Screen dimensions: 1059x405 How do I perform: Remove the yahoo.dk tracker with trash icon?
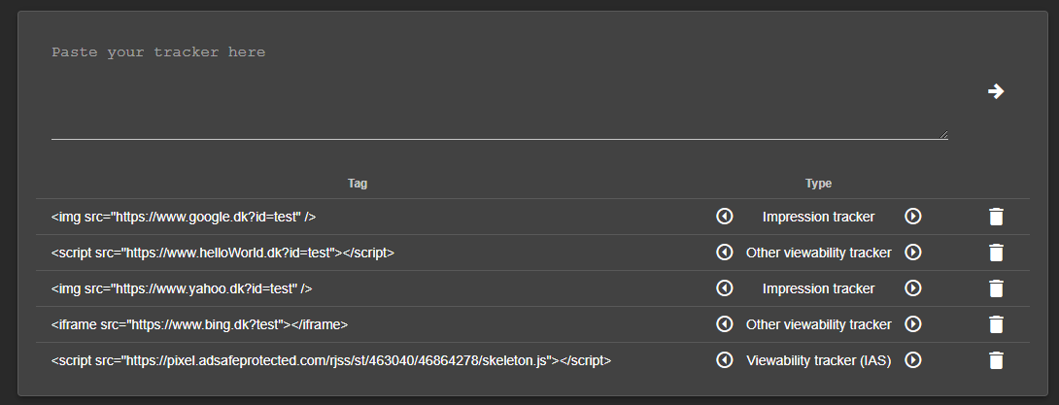point(996,288)
